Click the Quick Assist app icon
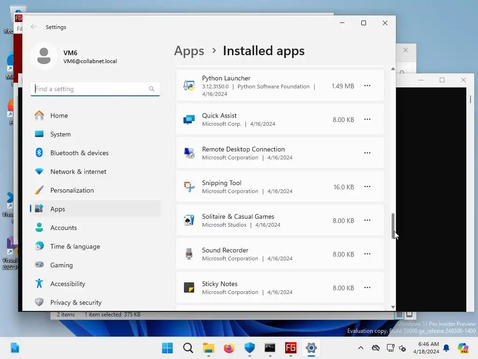 [189, 119]
